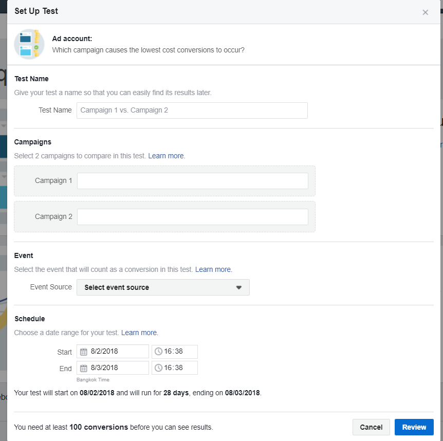Open Learn more link under Event

[x=213, y=269]
